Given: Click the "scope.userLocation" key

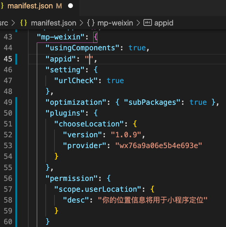Looking at the screenshot, I should pos(97,189).
